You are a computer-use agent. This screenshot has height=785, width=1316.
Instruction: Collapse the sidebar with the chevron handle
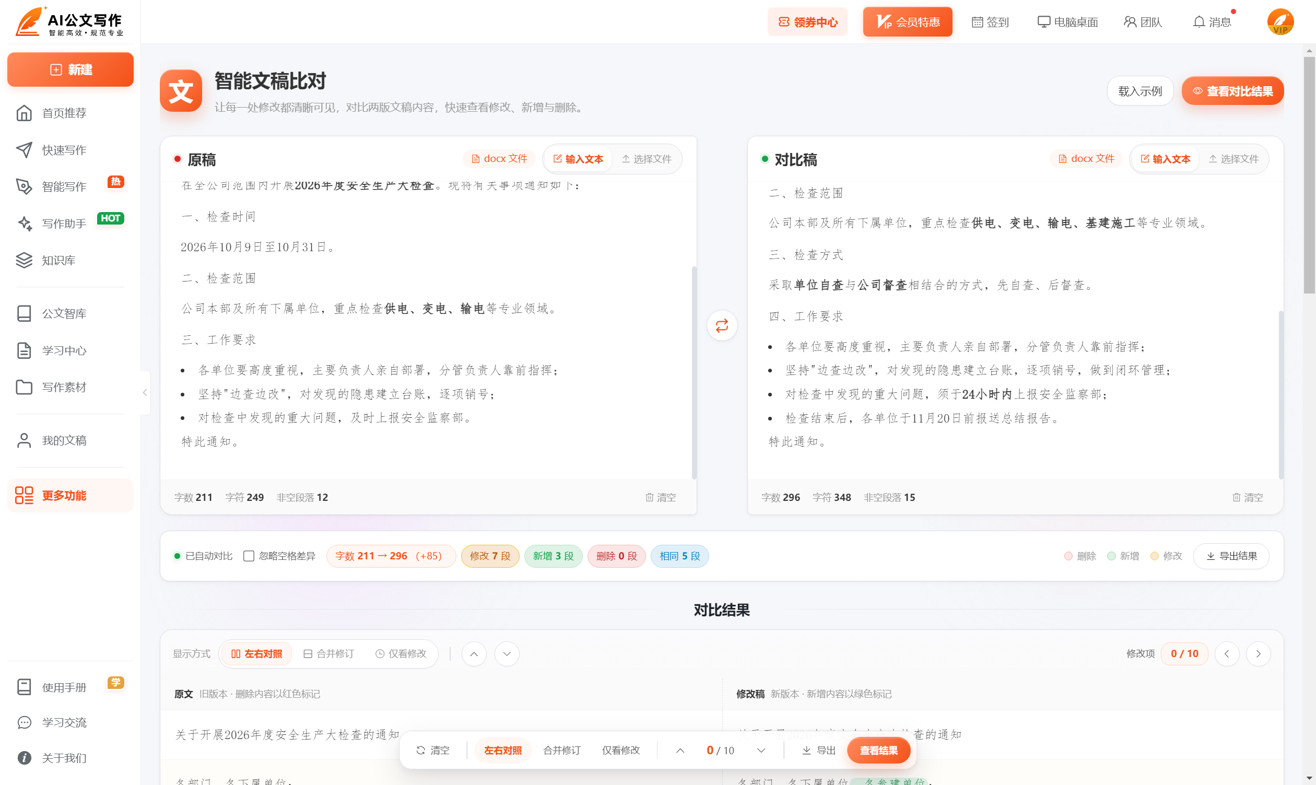pos(145,393)
